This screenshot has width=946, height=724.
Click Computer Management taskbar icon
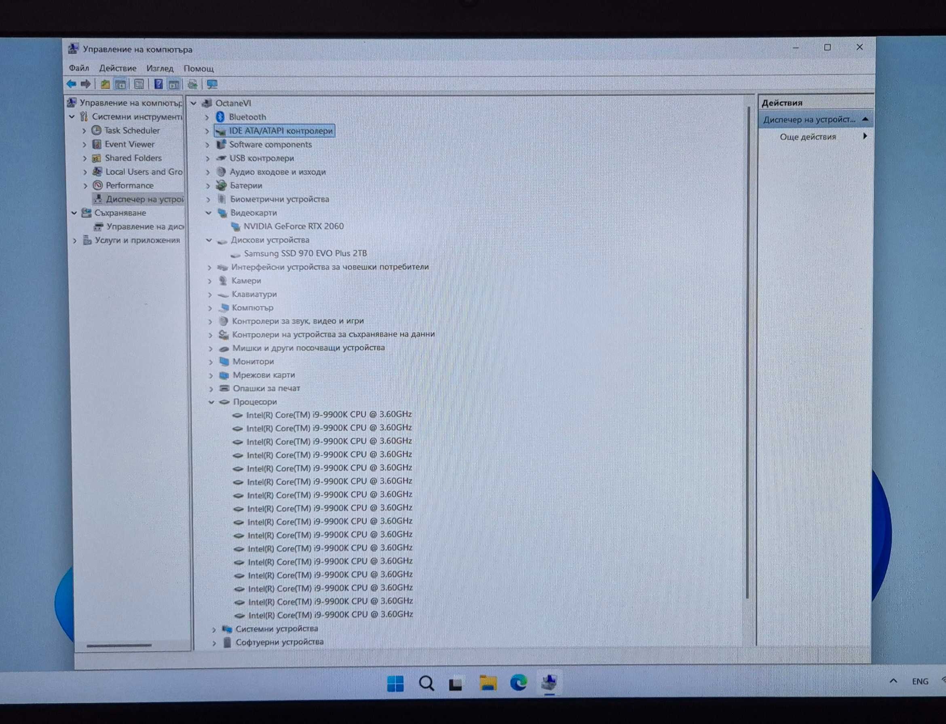click(x=549, y=683)
